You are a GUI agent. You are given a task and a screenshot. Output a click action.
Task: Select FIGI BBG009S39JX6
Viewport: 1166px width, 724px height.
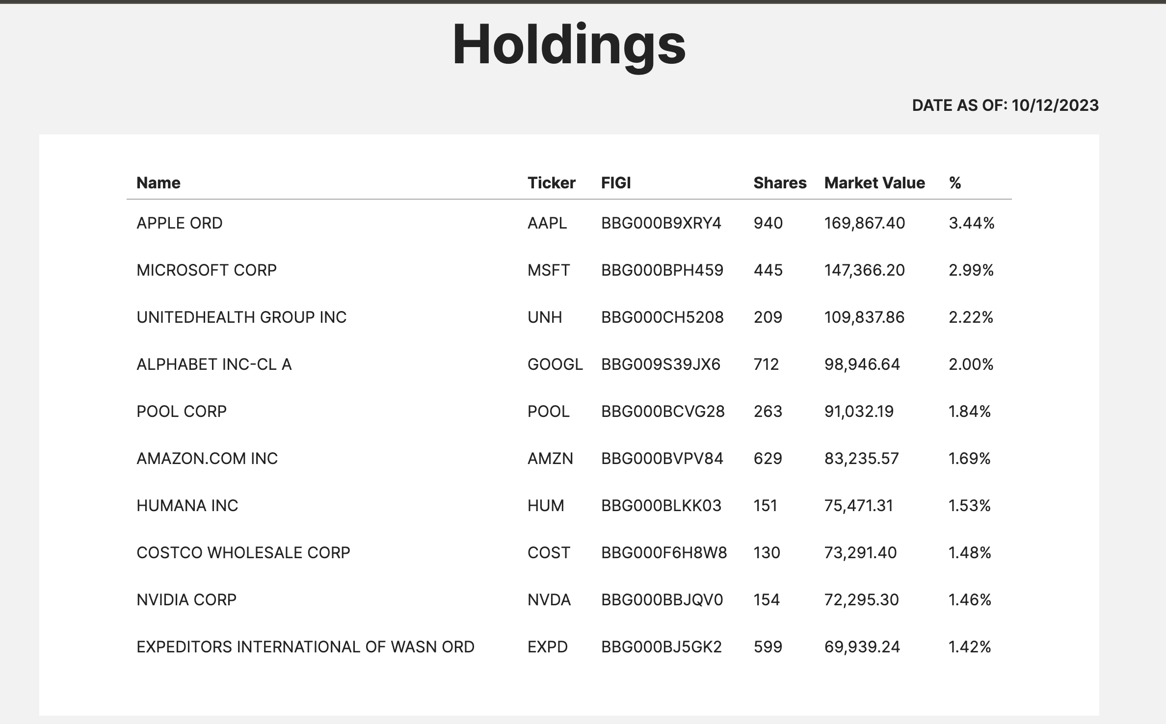pos(661,364)
